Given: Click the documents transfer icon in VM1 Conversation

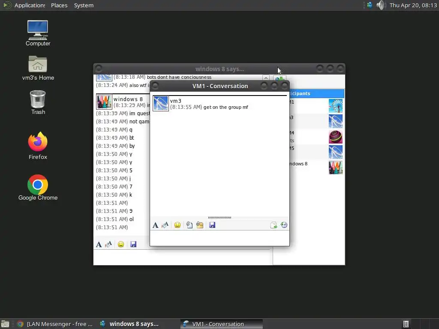Looking at the screenshot, I should coord(274,225).
